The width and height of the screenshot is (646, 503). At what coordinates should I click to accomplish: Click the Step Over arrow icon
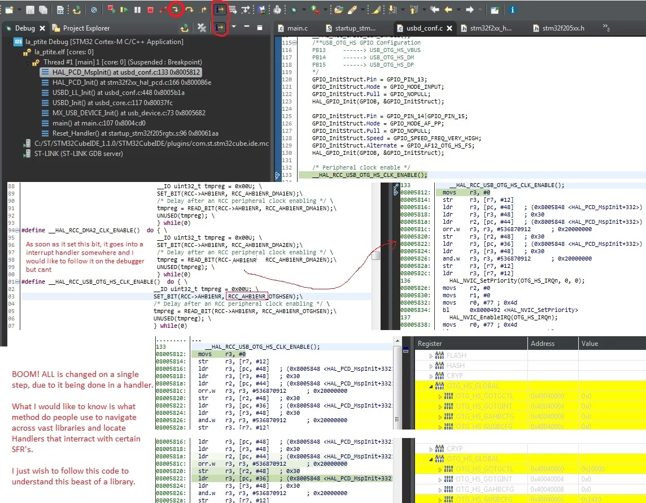click(189, 10)
